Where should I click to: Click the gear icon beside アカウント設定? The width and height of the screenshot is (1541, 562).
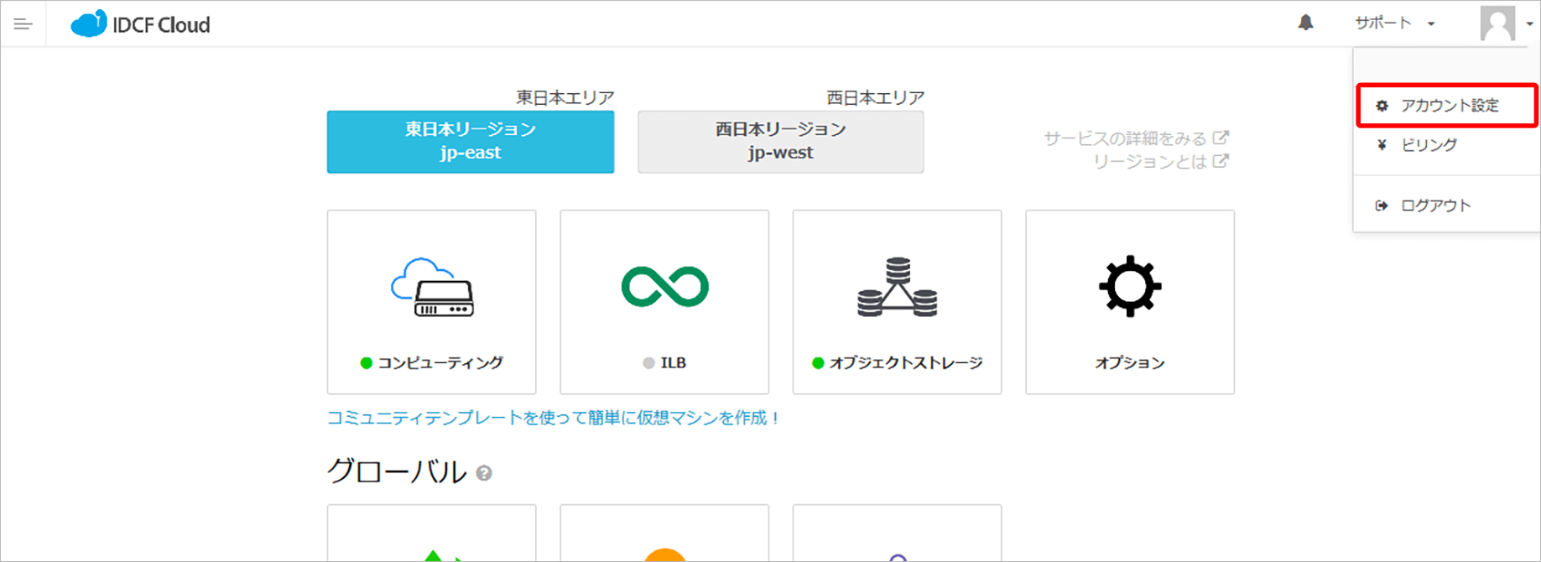[1382, 106]
